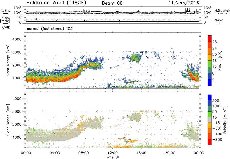Click the 'Nave' legend label
Image resolution: width=230 pixels, height=159 pixels.
coord(219,20)
